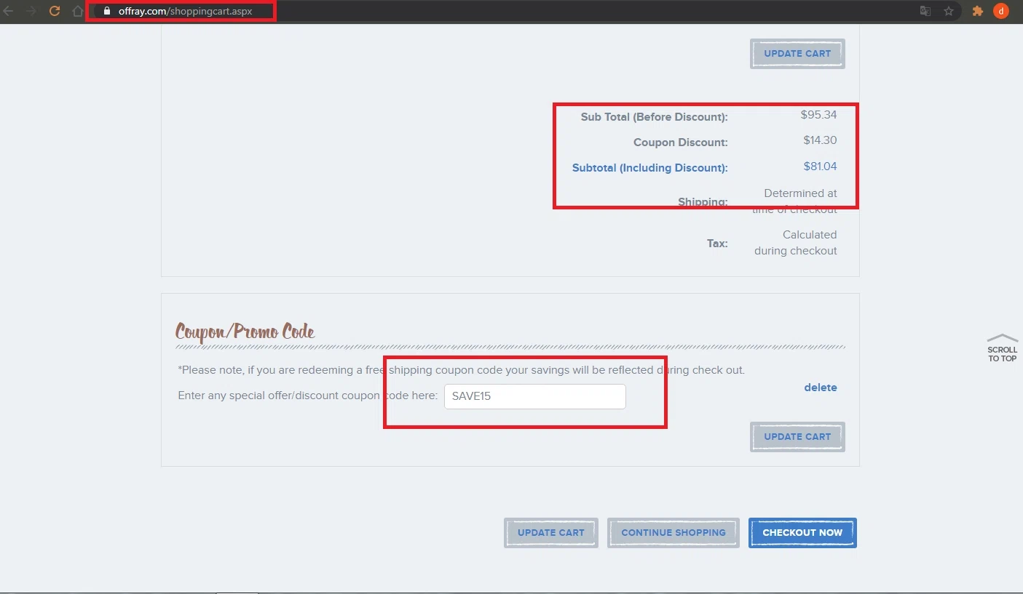Click 'Calculated during checkout' tax text
This screenshot has width=1023, height=594.
[796, 243]
